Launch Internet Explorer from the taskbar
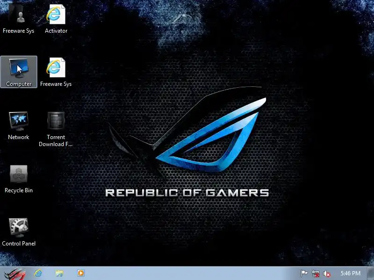The width and height of the screenshot is (374, 280). (x=38, y=273)
